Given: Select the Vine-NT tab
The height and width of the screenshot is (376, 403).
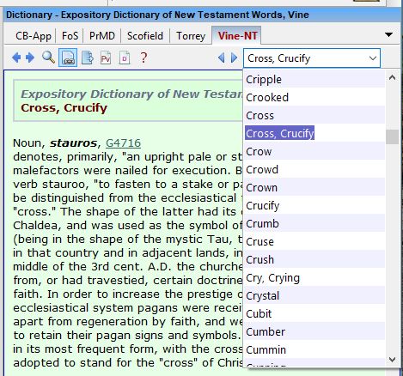Looking at the screenshot, I should pyautogui.click(x=237, y=36).
